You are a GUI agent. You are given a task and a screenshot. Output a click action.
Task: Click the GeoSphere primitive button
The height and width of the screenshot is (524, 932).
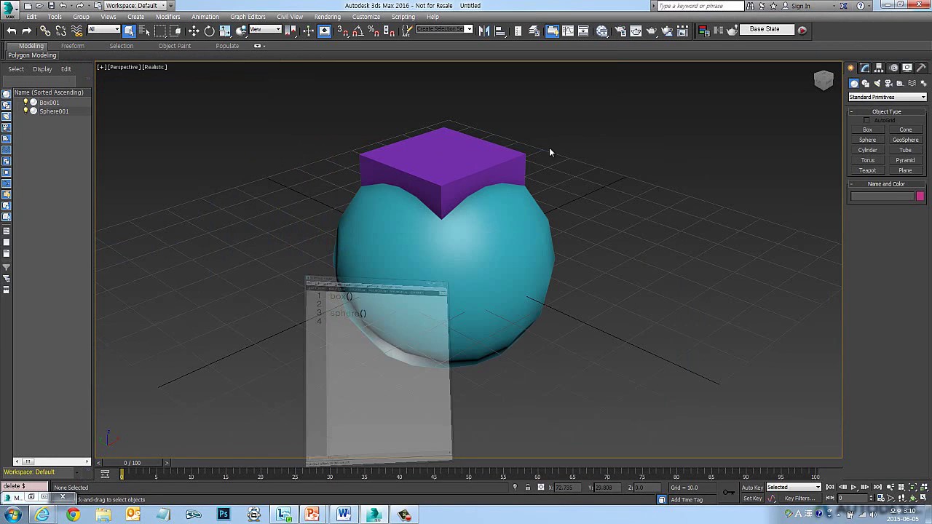(x=906, y=140)
